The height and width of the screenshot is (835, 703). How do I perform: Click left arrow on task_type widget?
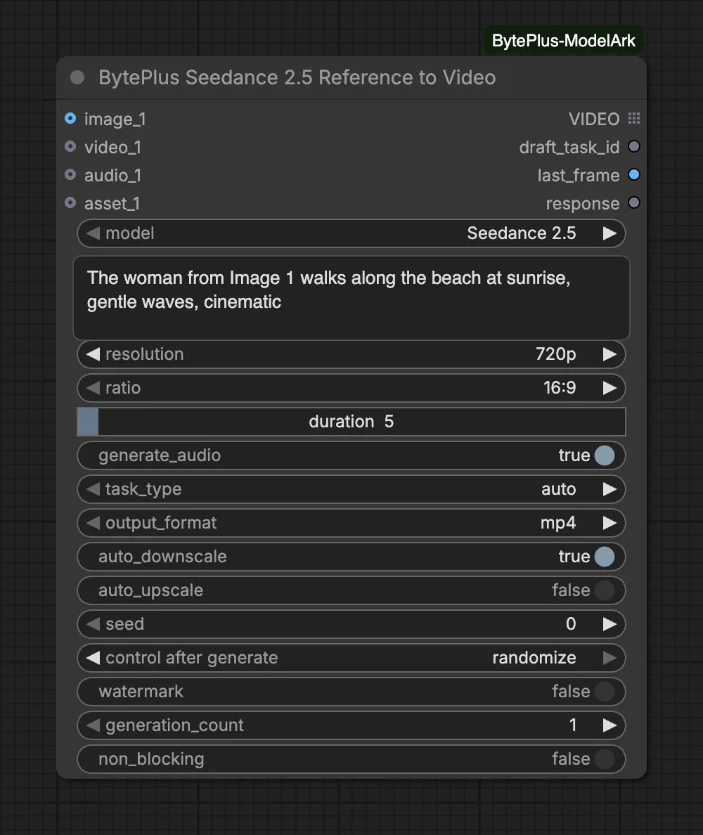[93, 489]
